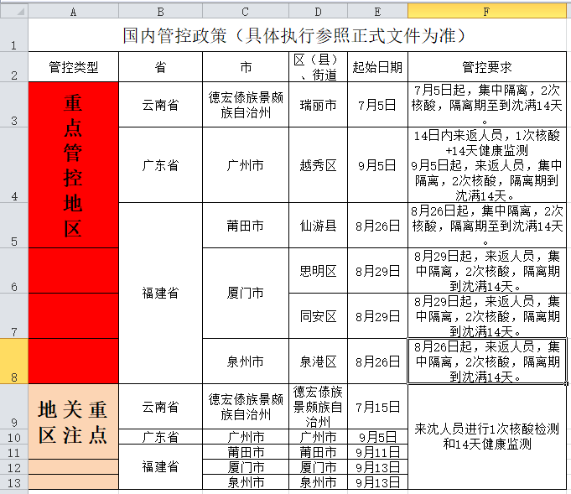
Task: Click 泉港区 cell
Action: pyautogui.click(x=318, y=361)
